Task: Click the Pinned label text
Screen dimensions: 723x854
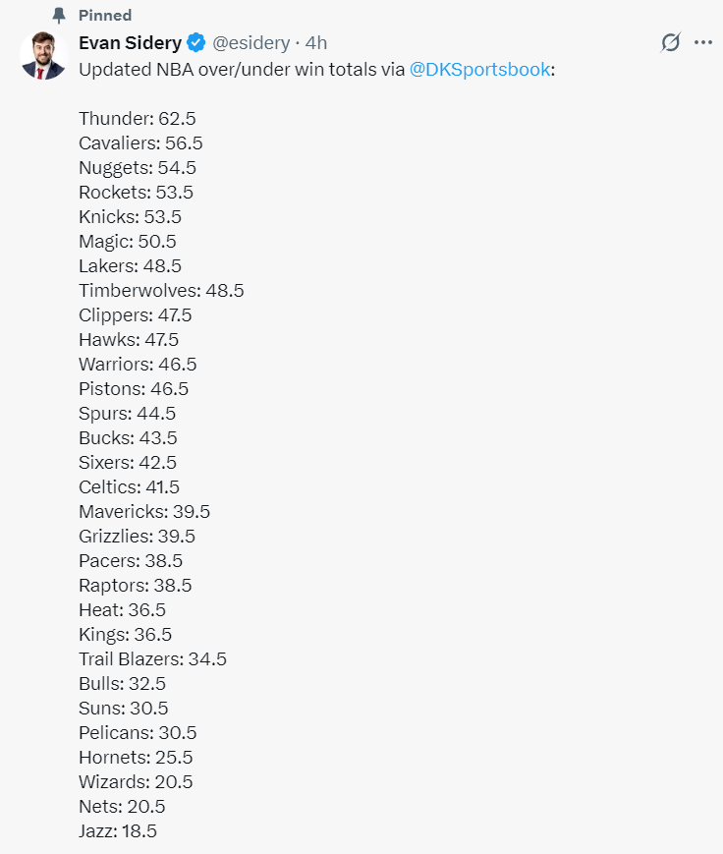Action: click(x=105, y=16)
